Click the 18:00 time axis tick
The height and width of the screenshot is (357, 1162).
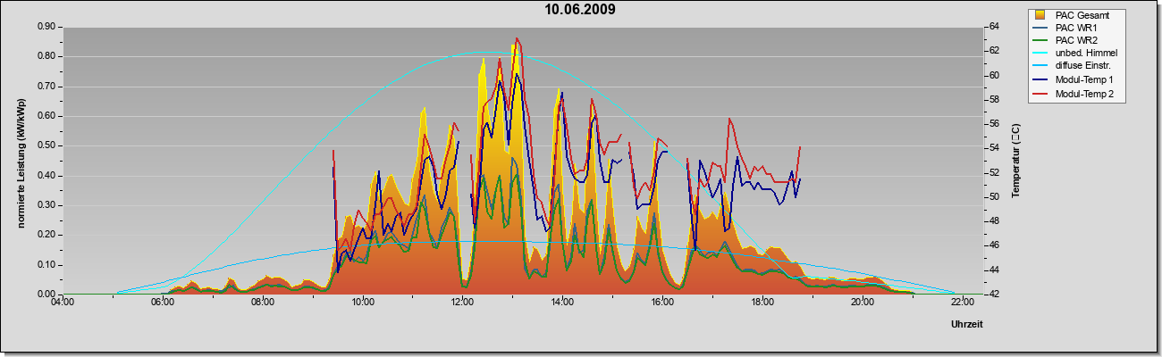(x=762, y=303)
